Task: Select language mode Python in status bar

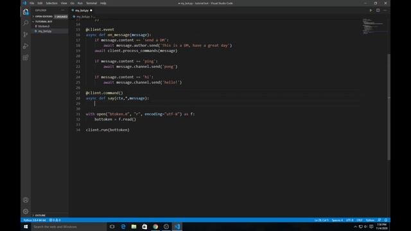Action: pos(370,220)
